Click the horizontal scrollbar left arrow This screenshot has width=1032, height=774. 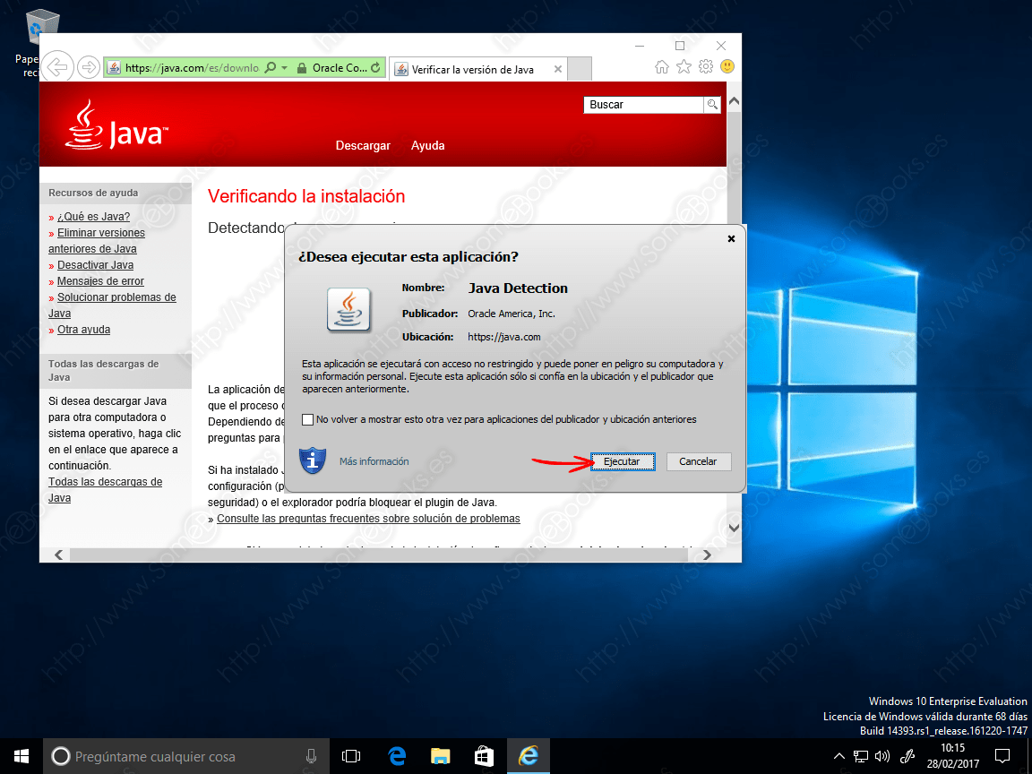coord(58,555)
